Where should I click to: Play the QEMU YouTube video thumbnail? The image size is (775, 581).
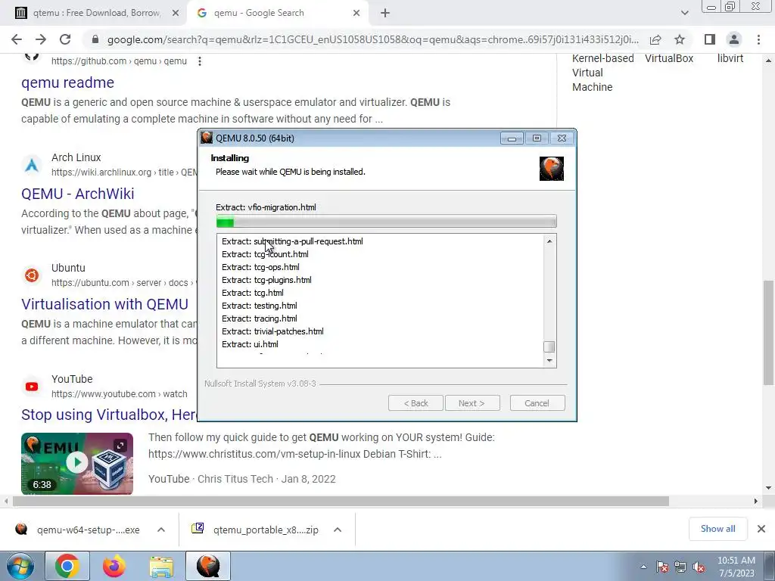click(77, 463)
